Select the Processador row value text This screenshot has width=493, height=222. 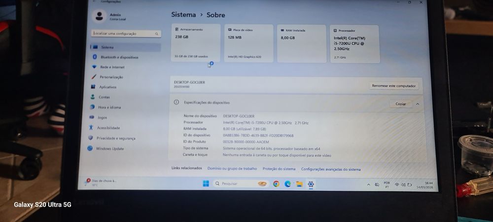(x=266, y=123)
